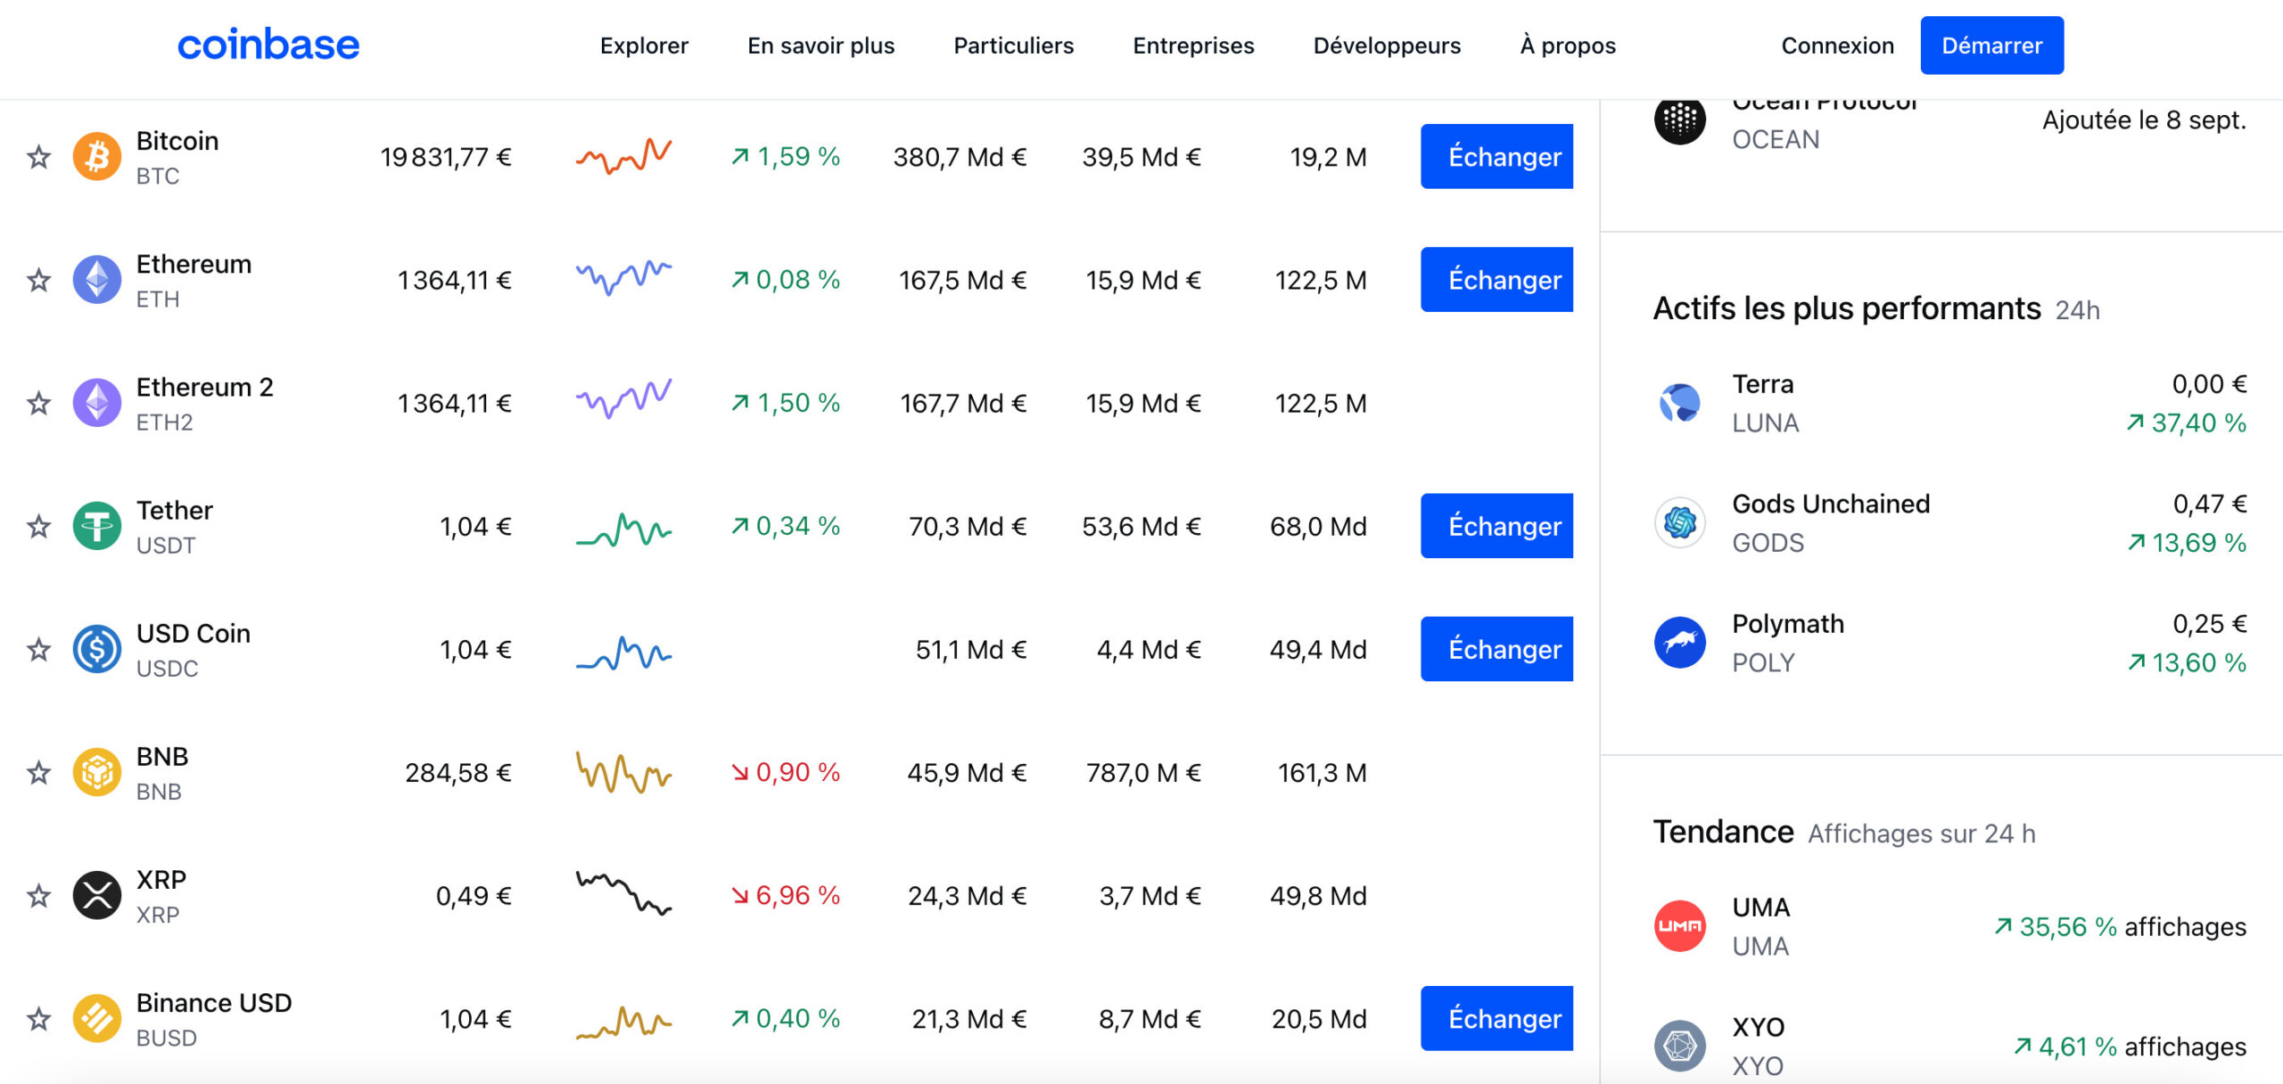2283x1084 pixels.
Task: Click the Bitcoin coin icon
Action: click(x=97, y=157)
